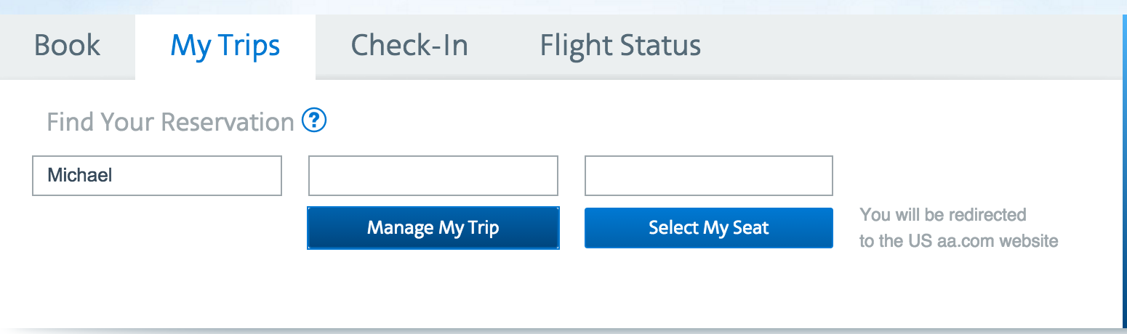View flight status tab in navigation

click(x=620, y=46)
